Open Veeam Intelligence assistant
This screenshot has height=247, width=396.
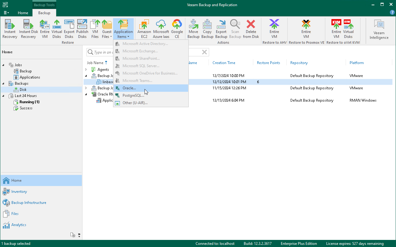pos(379,30)
